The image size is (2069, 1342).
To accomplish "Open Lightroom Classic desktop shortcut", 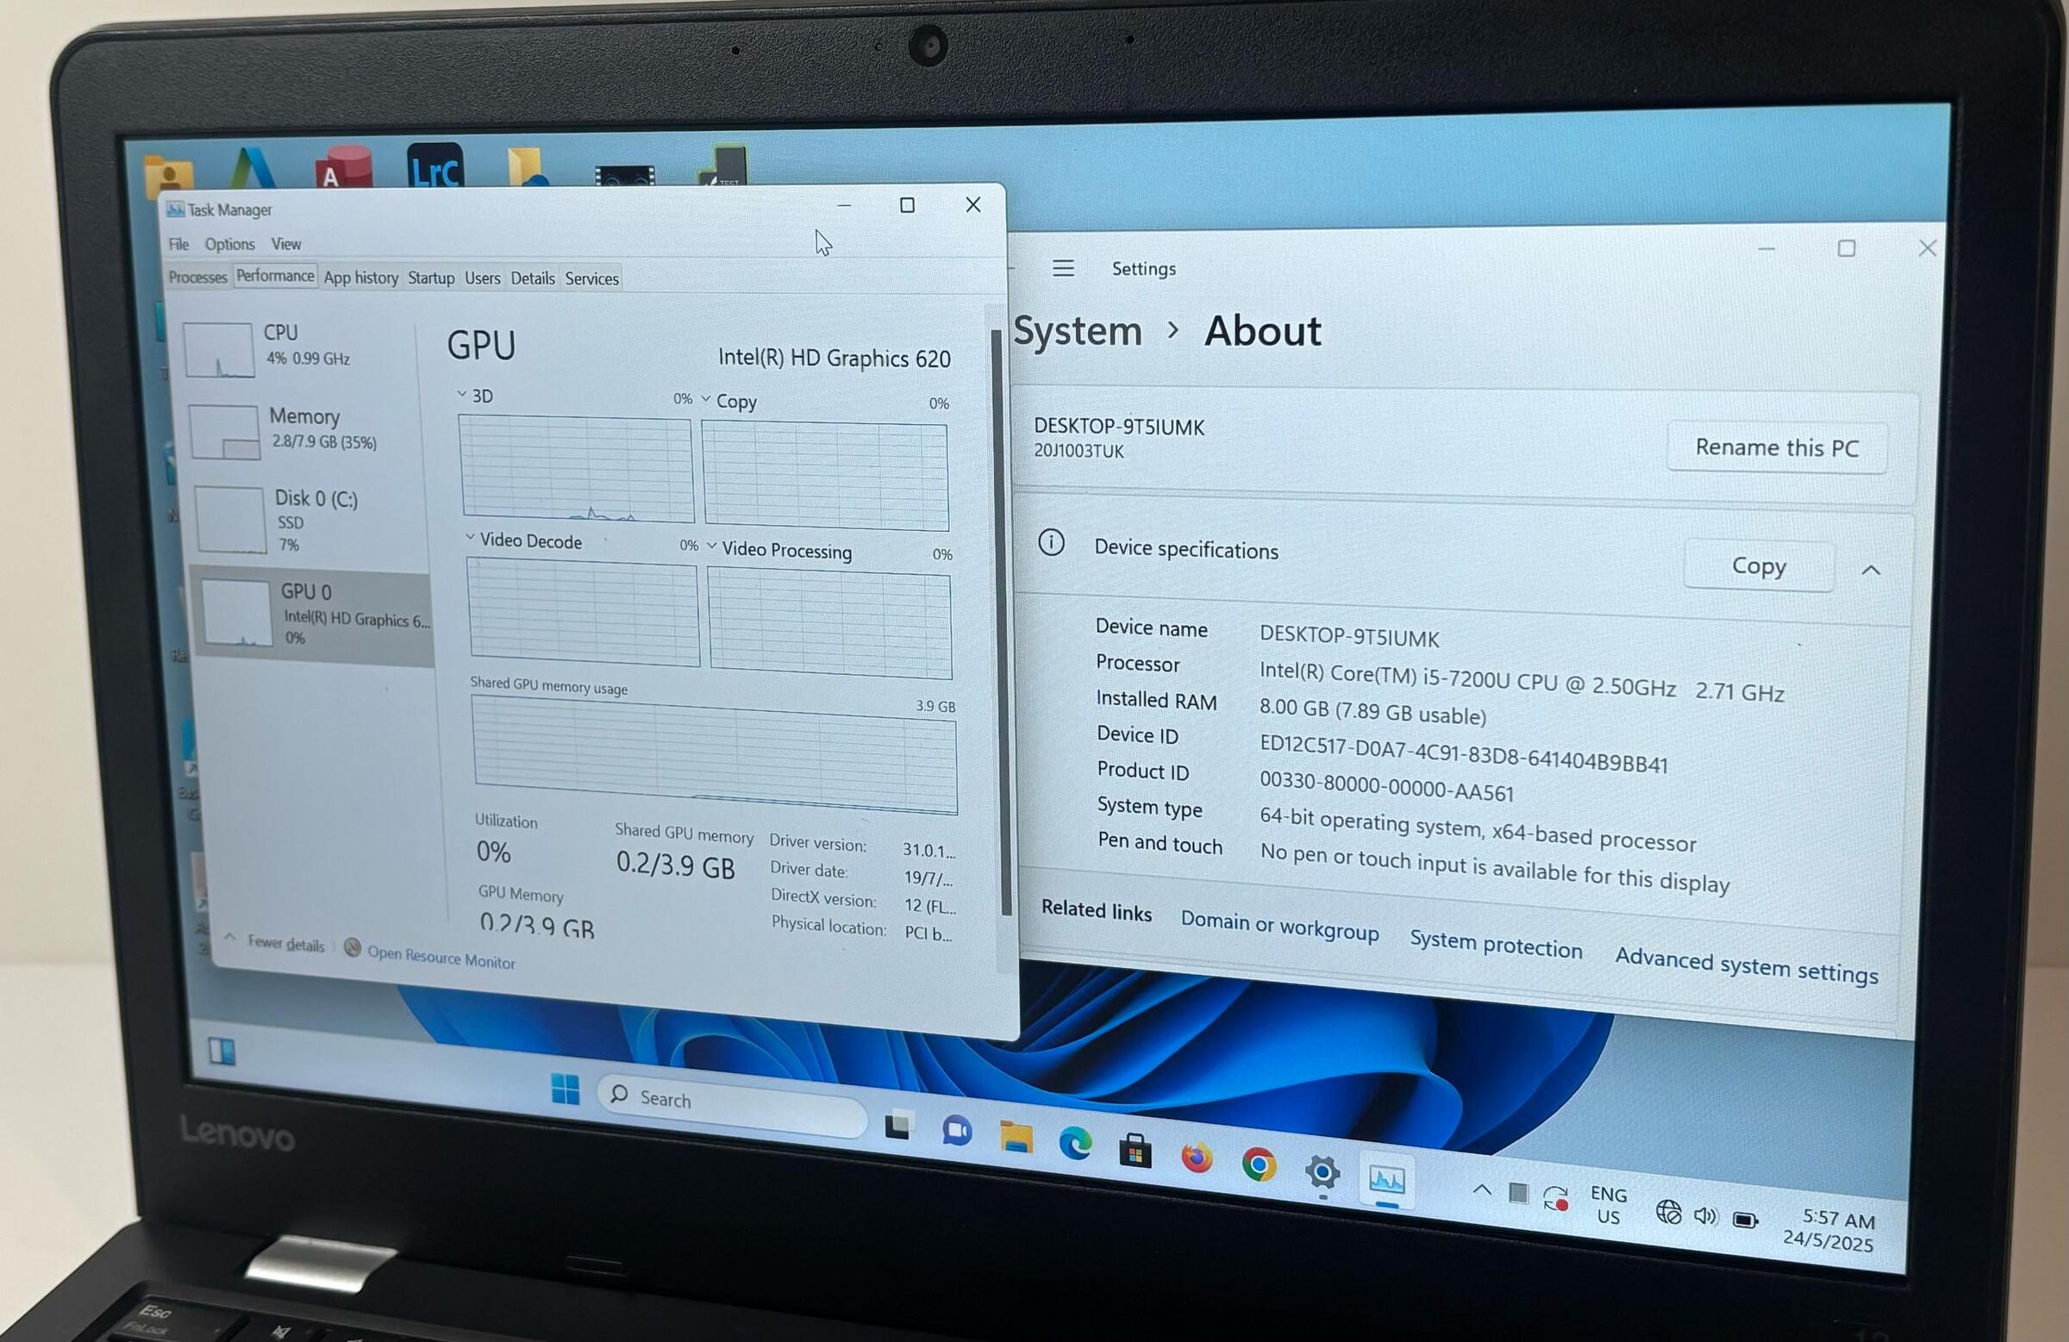I will (434, 167).
